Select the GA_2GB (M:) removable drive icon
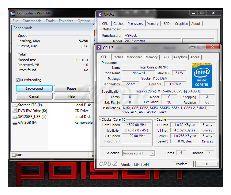 15,123
